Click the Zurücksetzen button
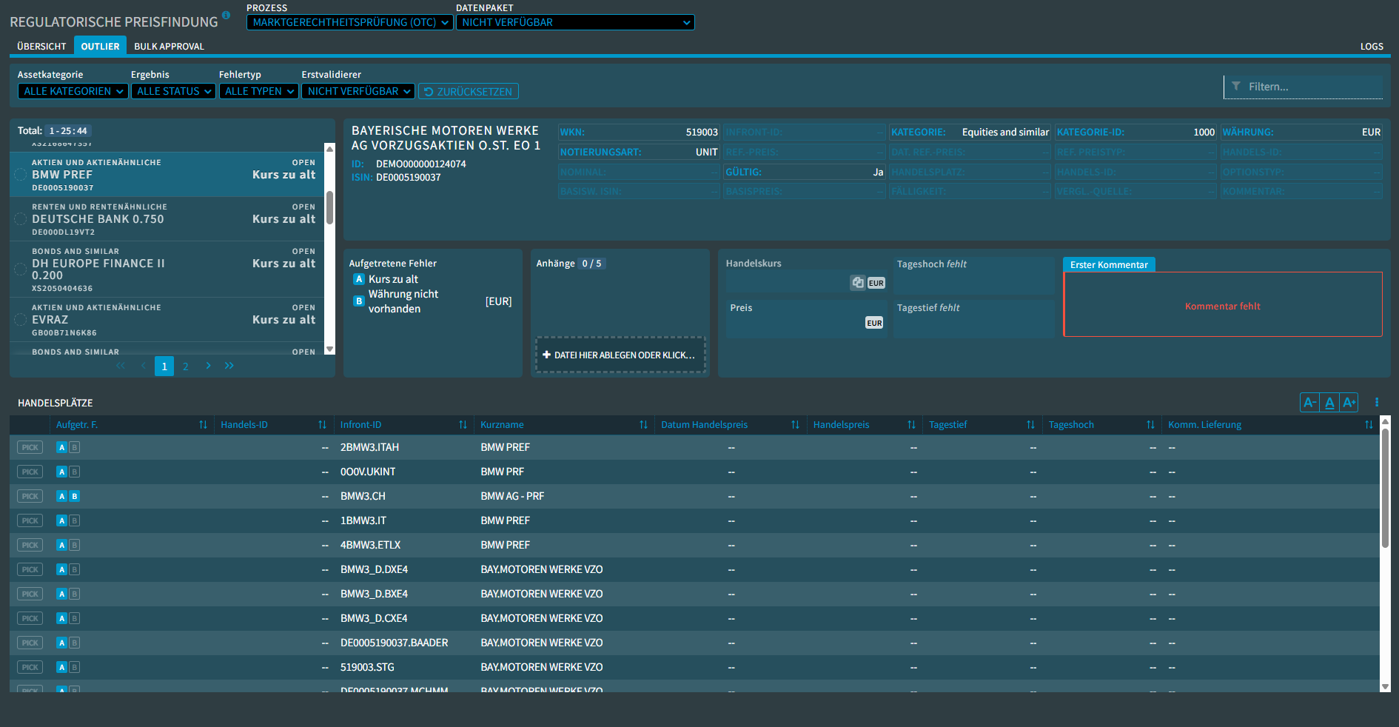The height and width of the screenshot is (727, 1399). [469, 91]
